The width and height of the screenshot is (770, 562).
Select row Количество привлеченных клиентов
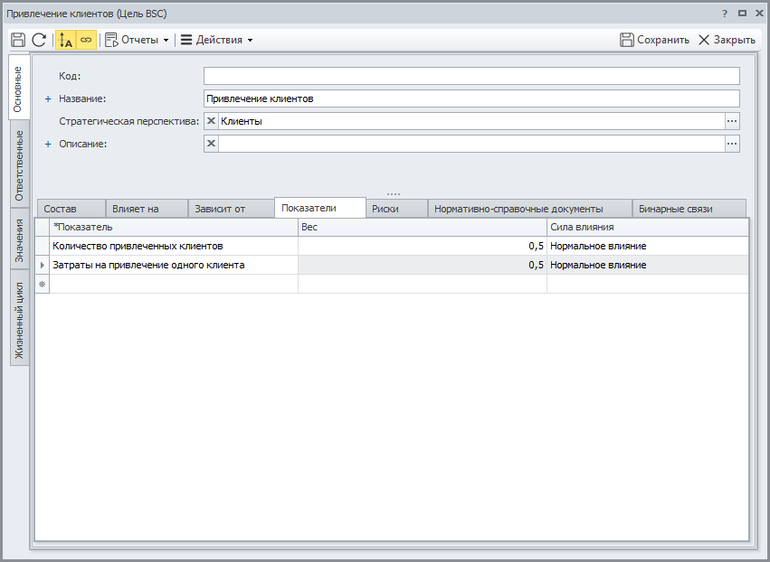pos(172,246)
